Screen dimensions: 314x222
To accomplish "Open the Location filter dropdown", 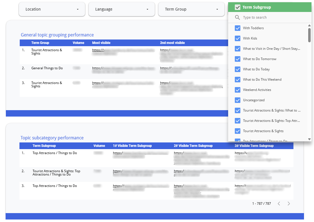I will pos(52,9).
